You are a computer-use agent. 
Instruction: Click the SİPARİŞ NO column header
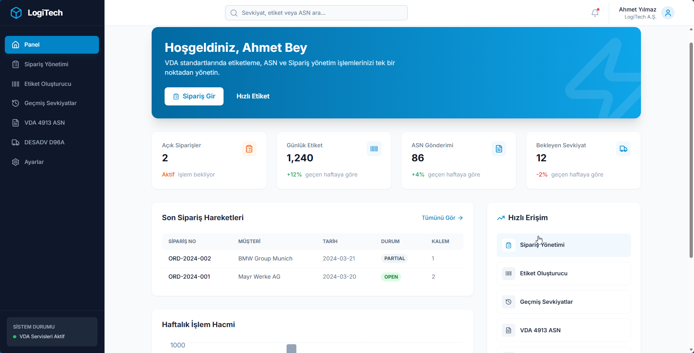point(182,241)
